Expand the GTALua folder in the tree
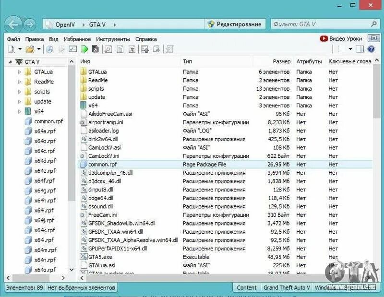Image resolution: width=384 pixels, height=297 pixels. click(20, 72)
